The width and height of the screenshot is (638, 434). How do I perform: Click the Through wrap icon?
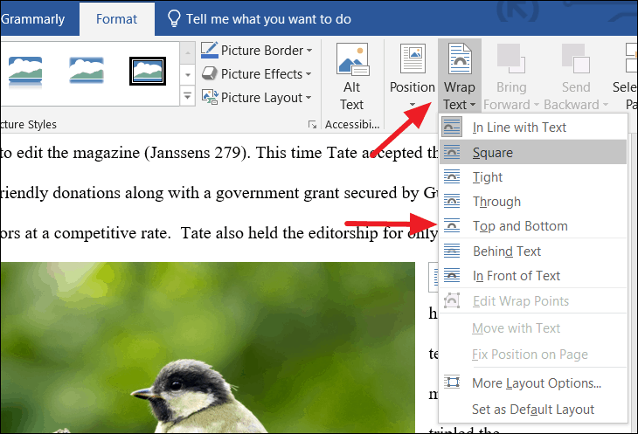coord(452,201)
